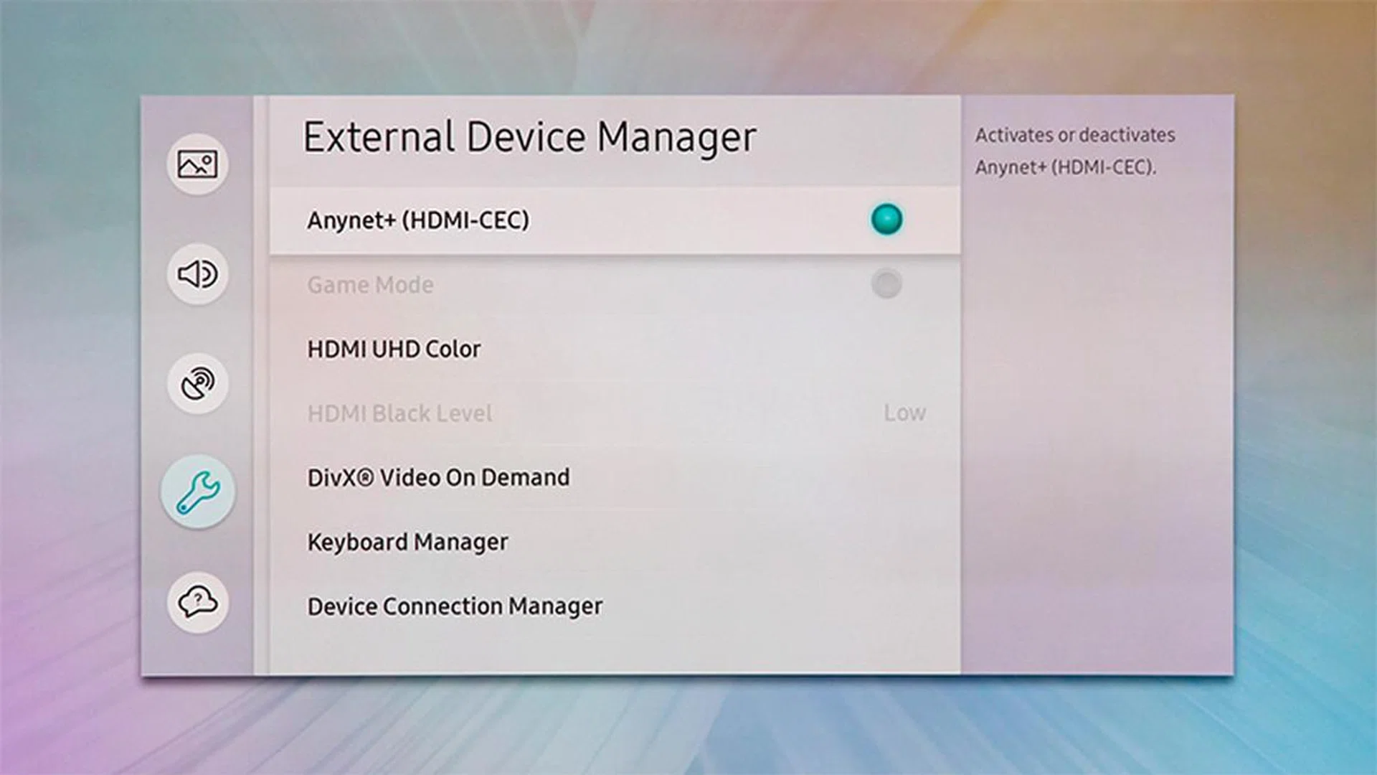Open Keyboard Manager
The image size is (1377, 775).
pyautogui.click(x=407, y=542)
